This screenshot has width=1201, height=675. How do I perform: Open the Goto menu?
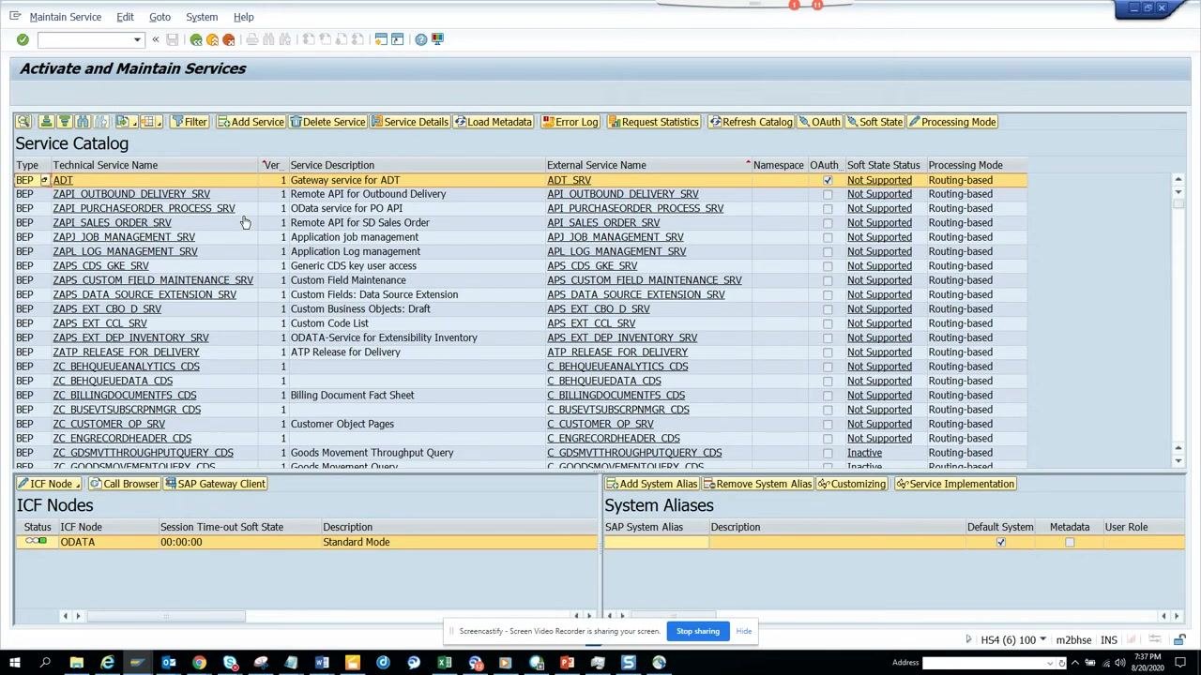tap(160, 17)
